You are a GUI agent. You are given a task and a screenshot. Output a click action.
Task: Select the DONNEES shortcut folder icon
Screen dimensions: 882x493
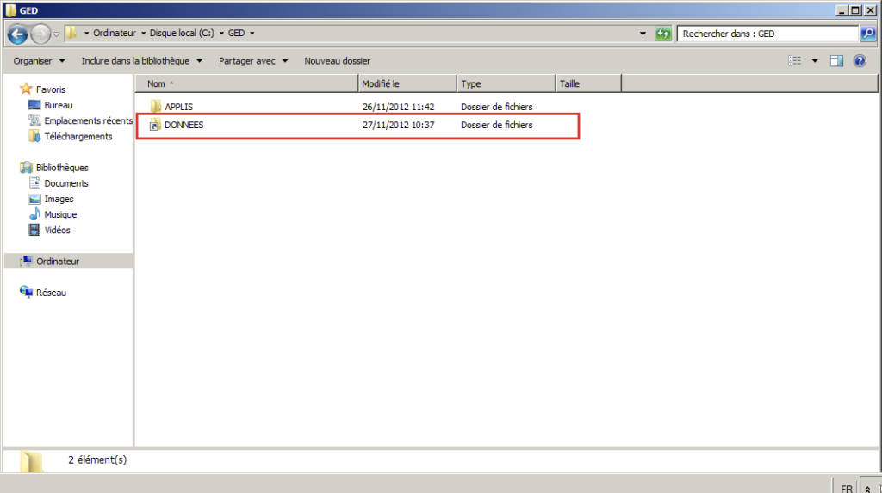click(155, 126)
